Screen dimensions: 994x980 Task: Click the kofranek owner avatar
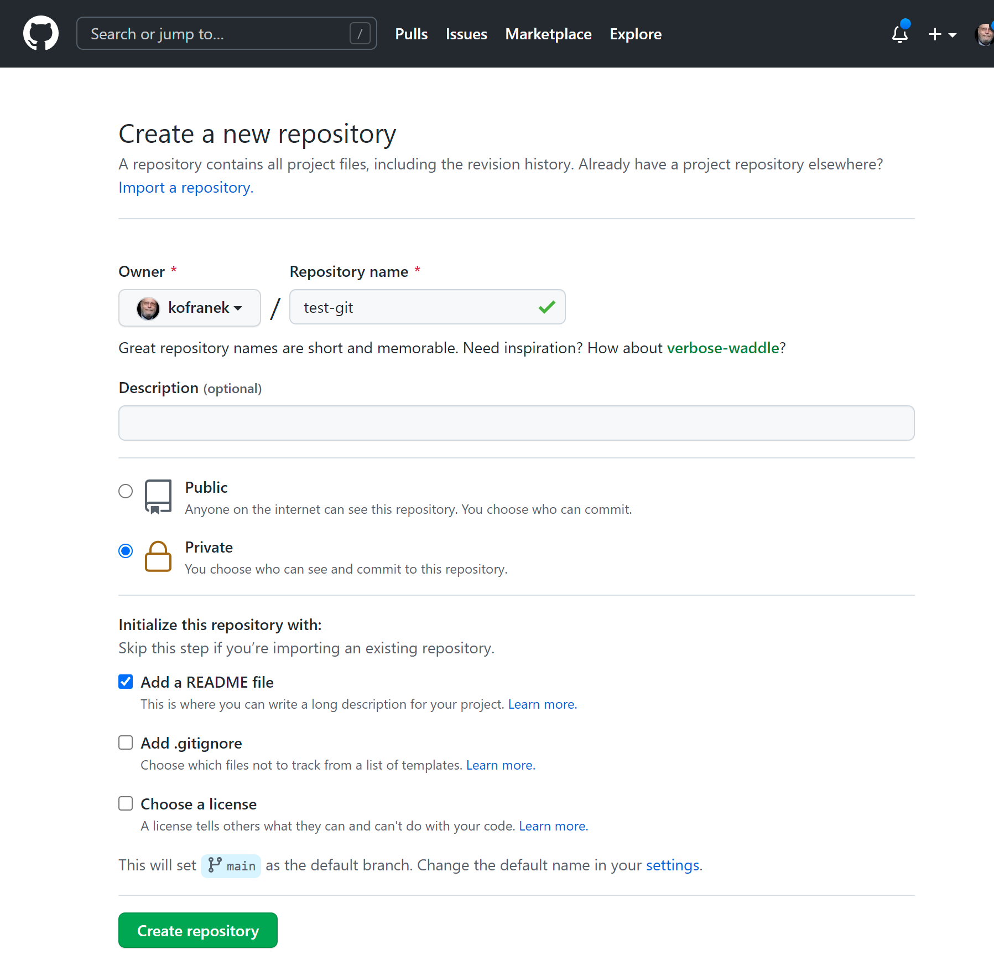(148, 308)
